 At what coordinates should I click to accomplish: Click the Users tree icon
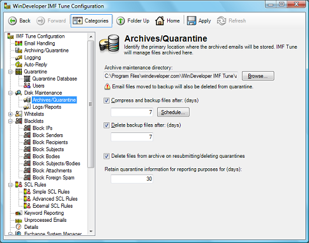tap(27, 86)
